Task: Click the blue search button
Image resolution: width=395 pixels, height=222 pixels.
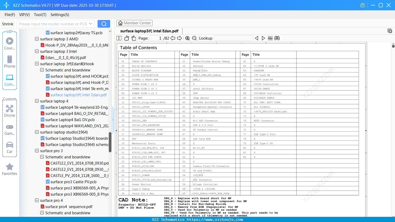Action: (104, 24)
